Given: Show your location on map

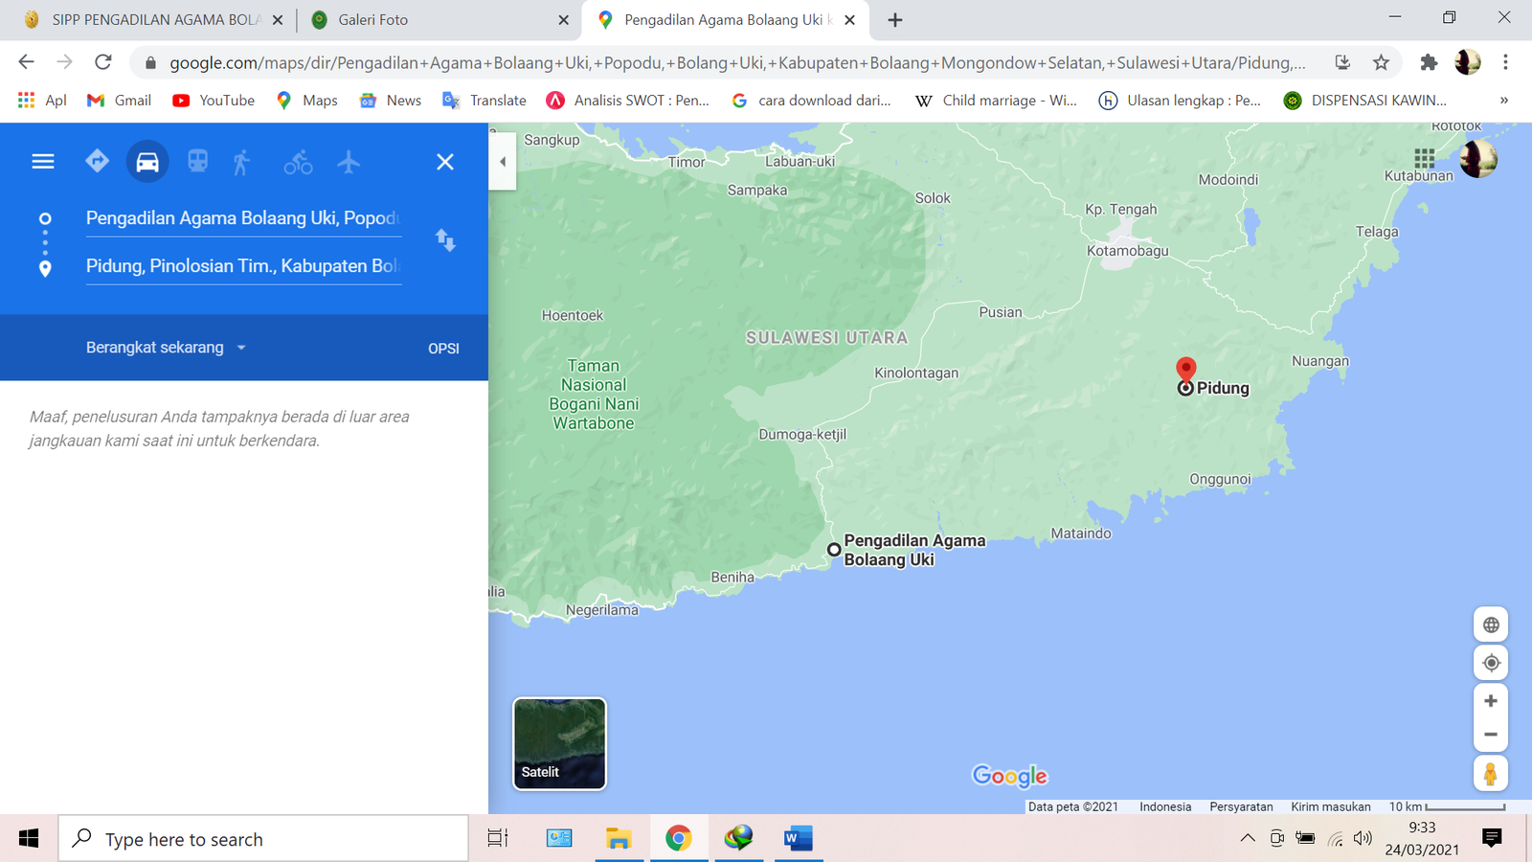Looking at the screenshot, I should coord(1491,663).
